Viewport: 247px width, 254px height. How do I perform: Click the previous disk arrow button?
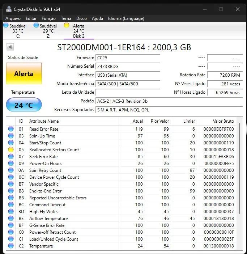(10, 47)
